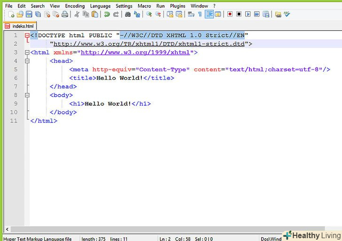Click the Play macro icon
Screen dimensions: 342x241
point(248,15)
